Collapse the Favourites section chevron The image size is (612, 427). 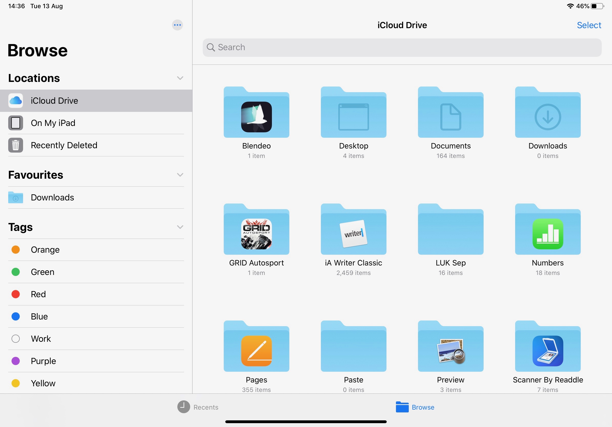[x=180, y=175]
